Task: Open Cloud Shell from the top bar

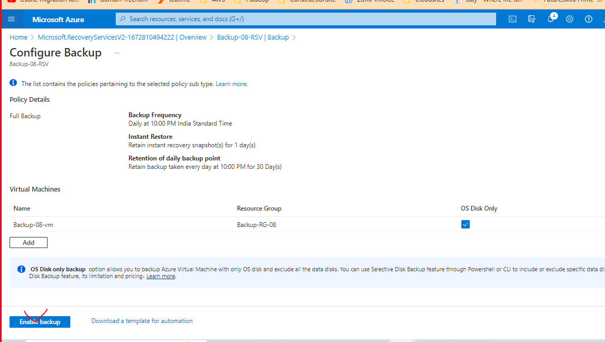Action: [x=513, y=19]
